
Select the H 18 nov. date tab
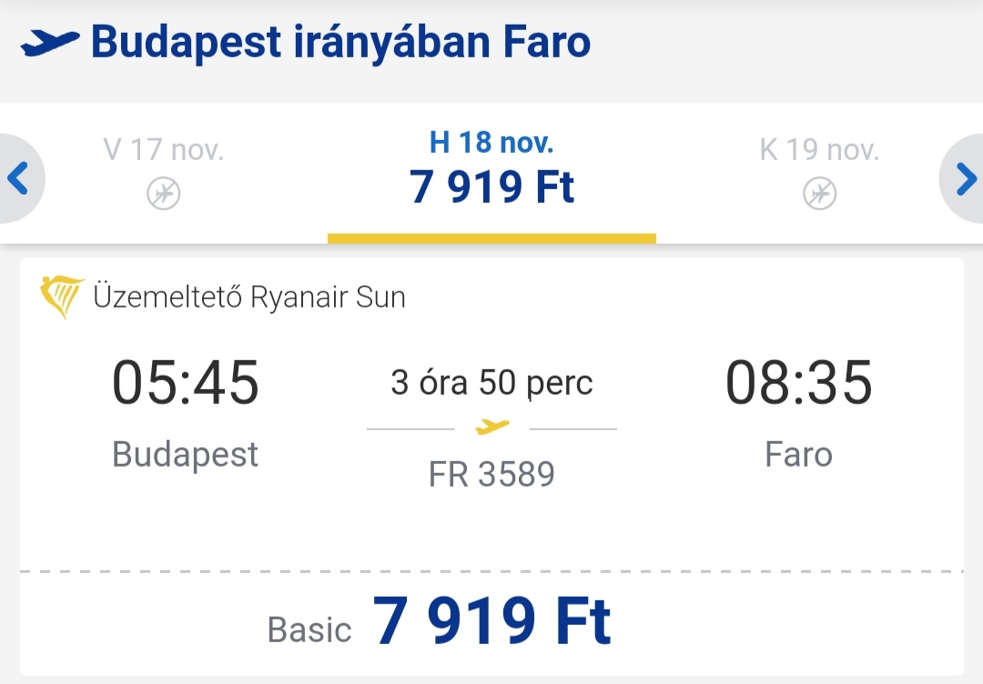click(491, 174)
